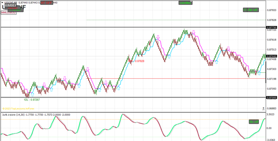Toggle the Alr-off alert button
The image size is (278, 141).
(x=253, y=10)
